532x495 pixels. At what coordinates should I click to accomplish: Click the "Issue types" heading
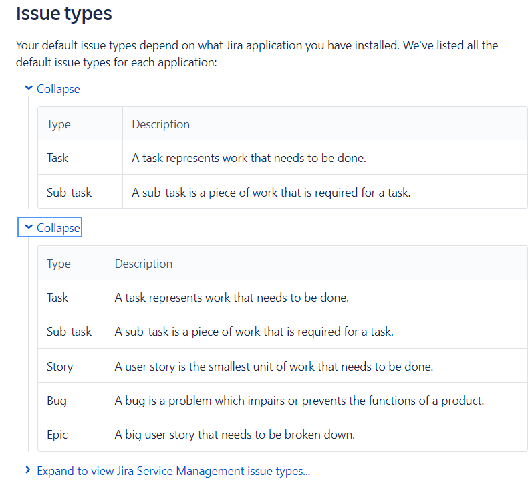pos(64,13)
